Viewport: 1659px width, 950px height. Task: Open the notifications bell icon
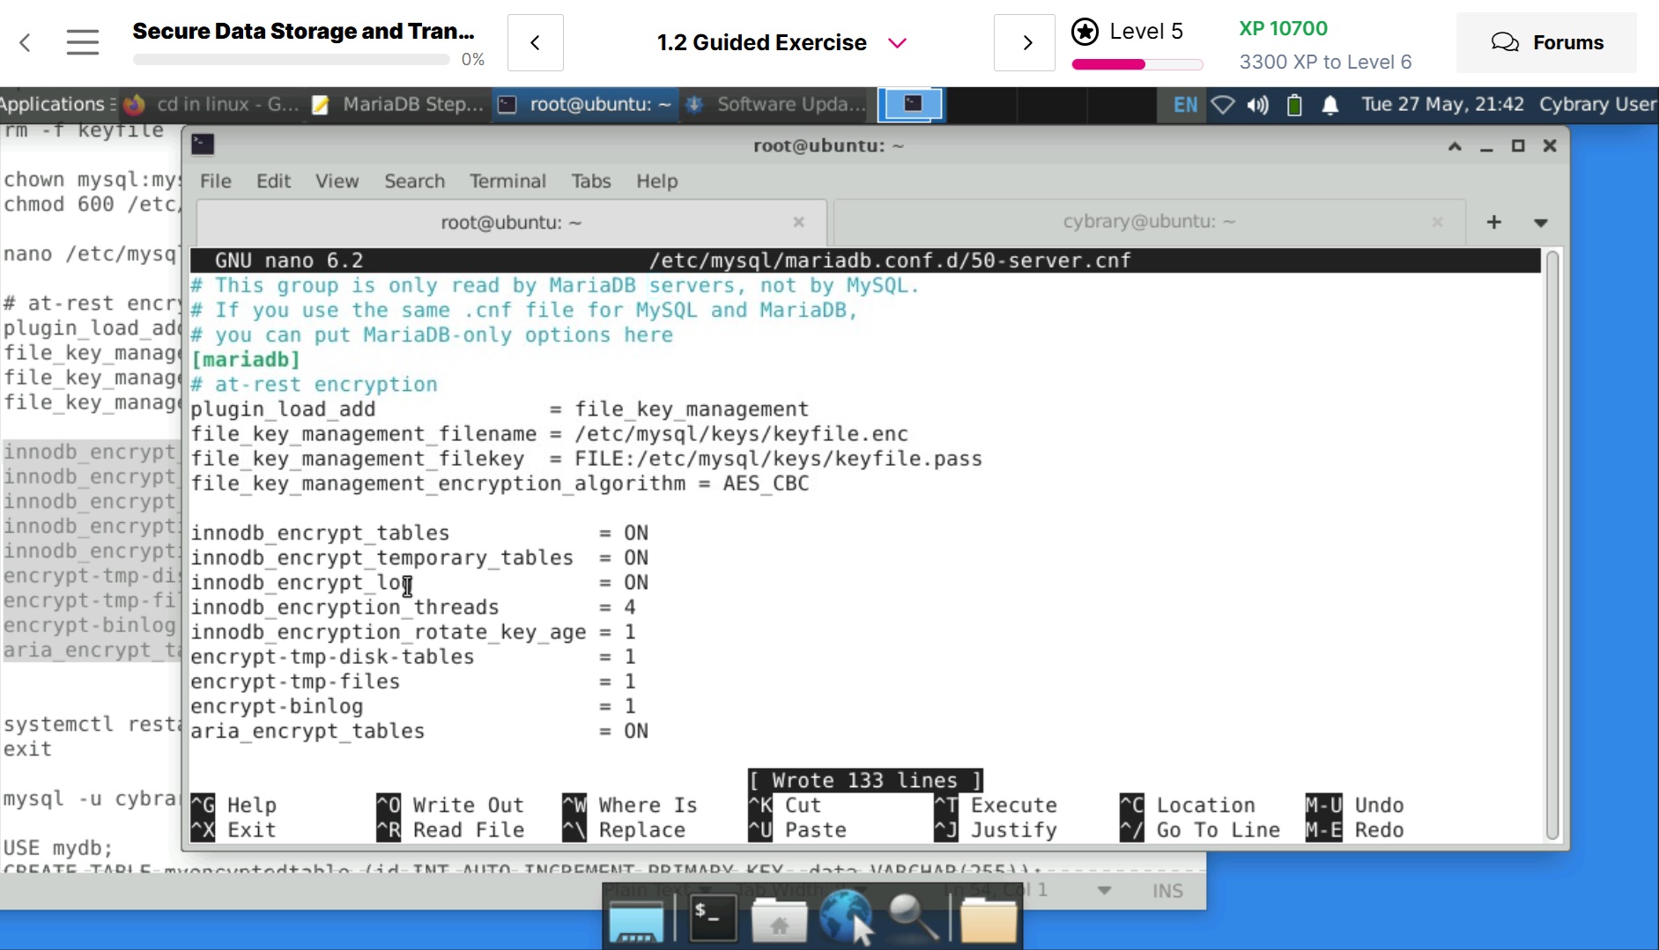tap(1330, 105)
